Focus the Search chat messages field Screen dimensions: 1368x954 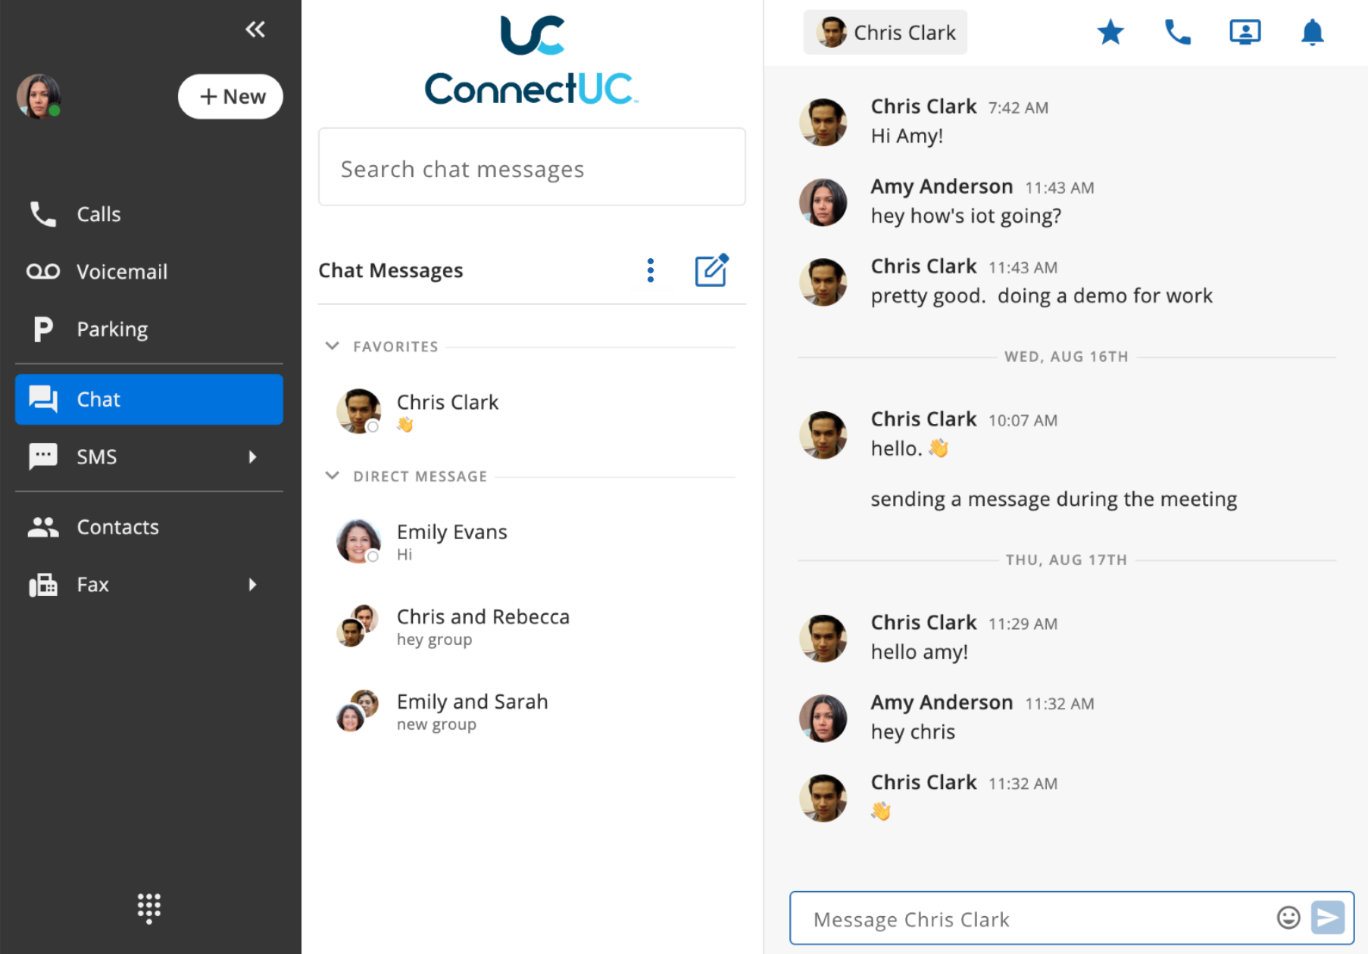[x=532, y=167]
